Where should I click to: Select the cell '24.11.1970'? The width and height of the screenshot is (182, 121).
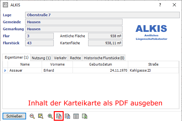coord(101,70)
